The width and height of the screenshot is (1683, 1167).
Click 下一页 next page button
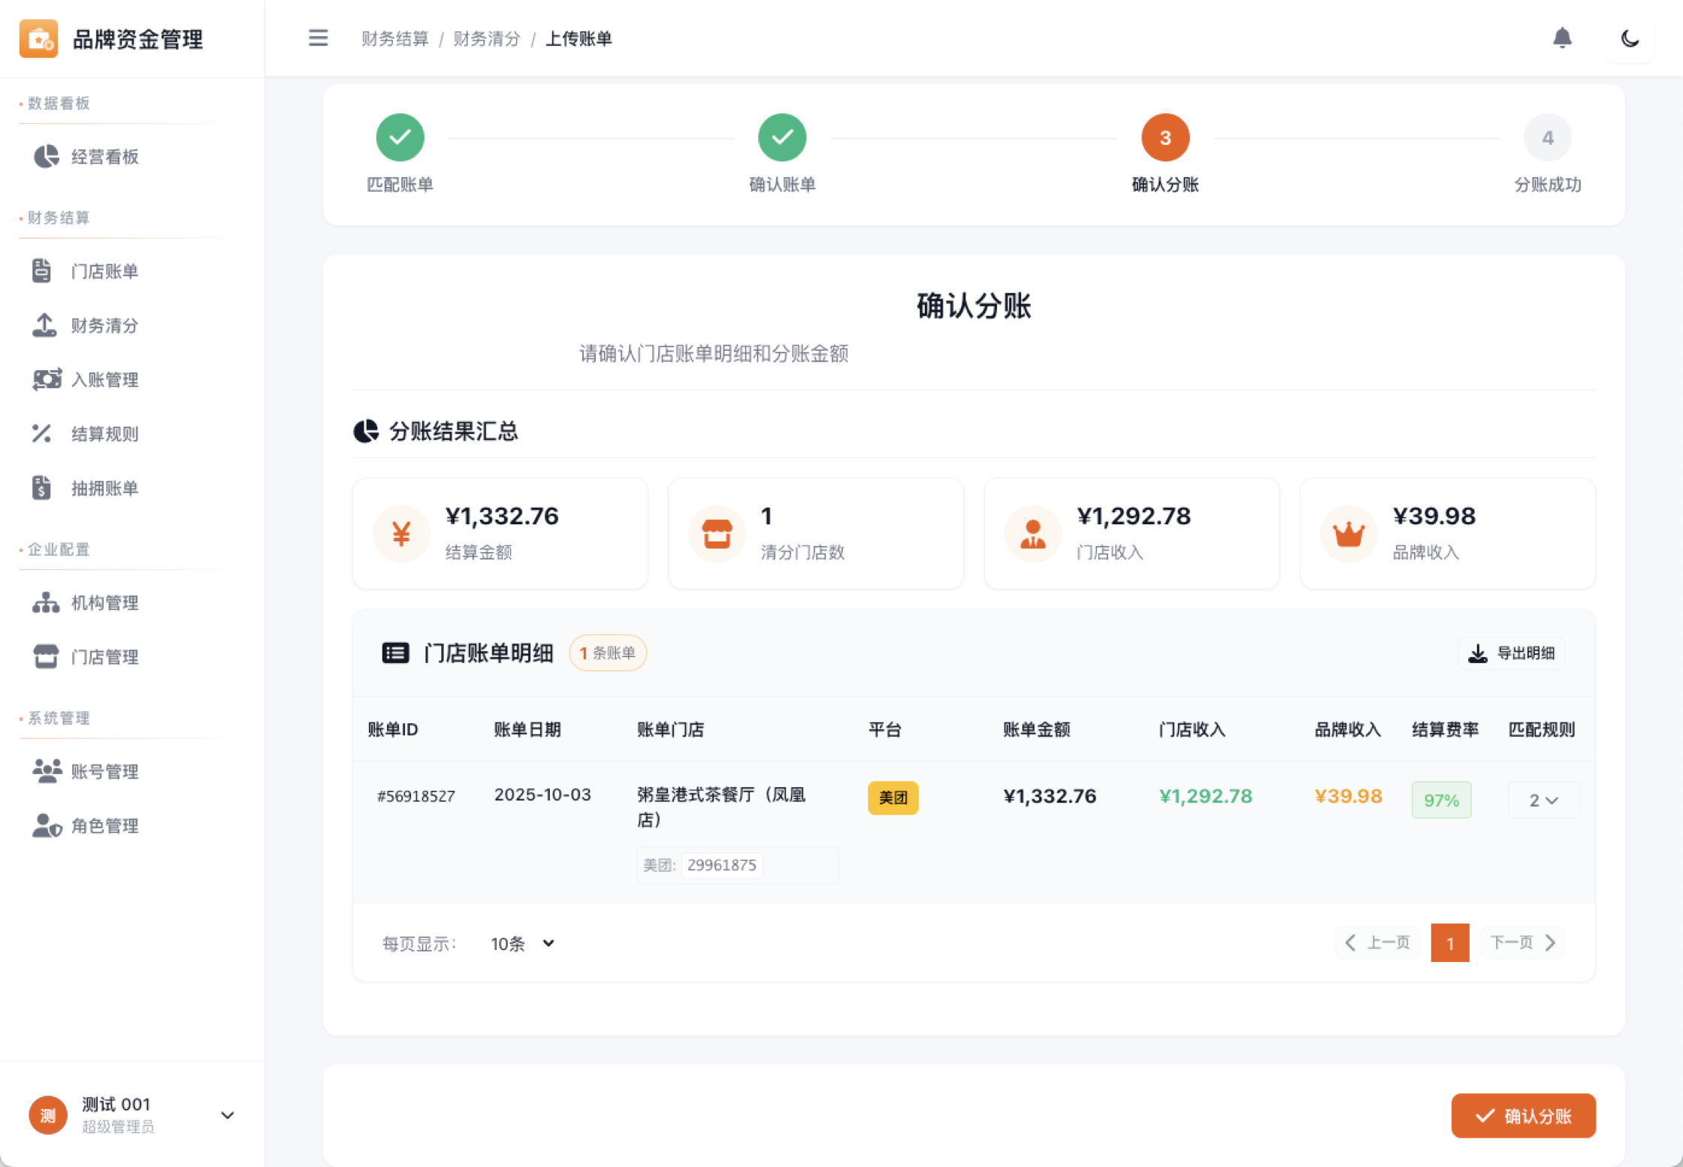1522,942
